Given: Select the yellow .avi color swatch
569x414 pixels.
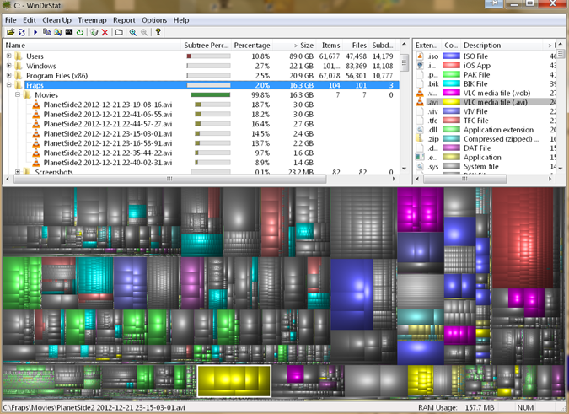Looking at the screenshot, I should (451, 102).
